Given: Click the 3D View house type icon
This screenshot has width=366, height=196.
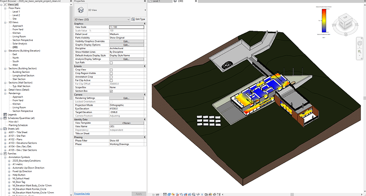Looking at the screenshot, I should coord(81,10).
